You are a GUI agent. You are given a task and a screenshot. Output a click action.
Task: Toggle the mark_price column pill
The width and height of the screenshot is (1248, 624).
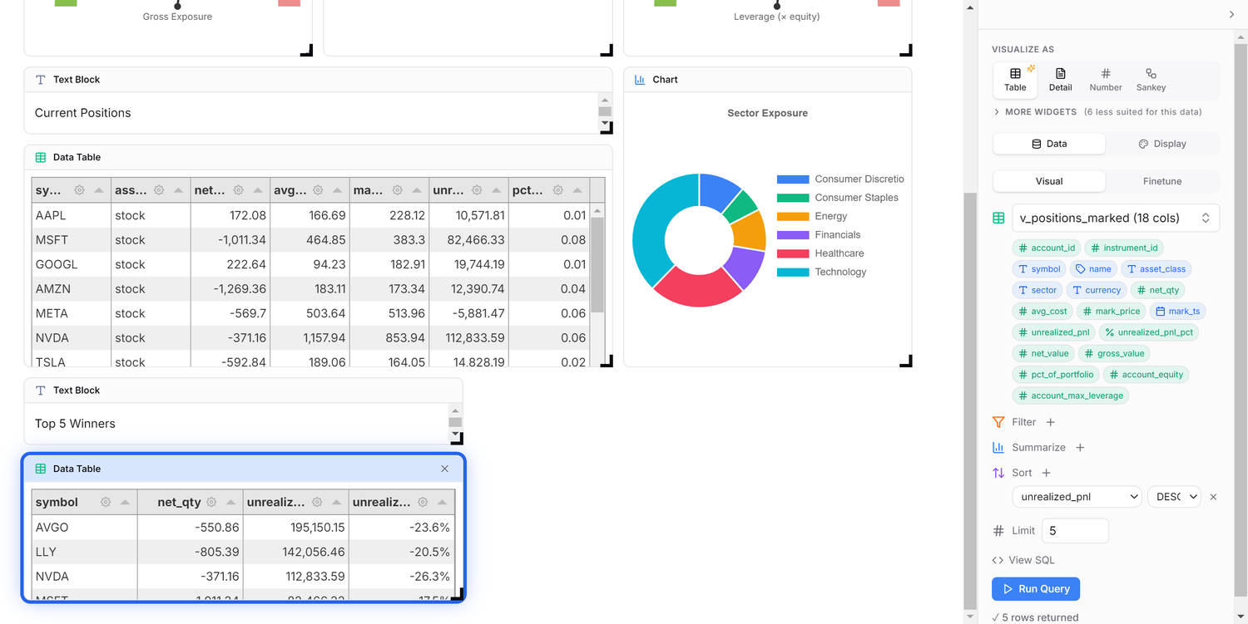click(1111, 312)
